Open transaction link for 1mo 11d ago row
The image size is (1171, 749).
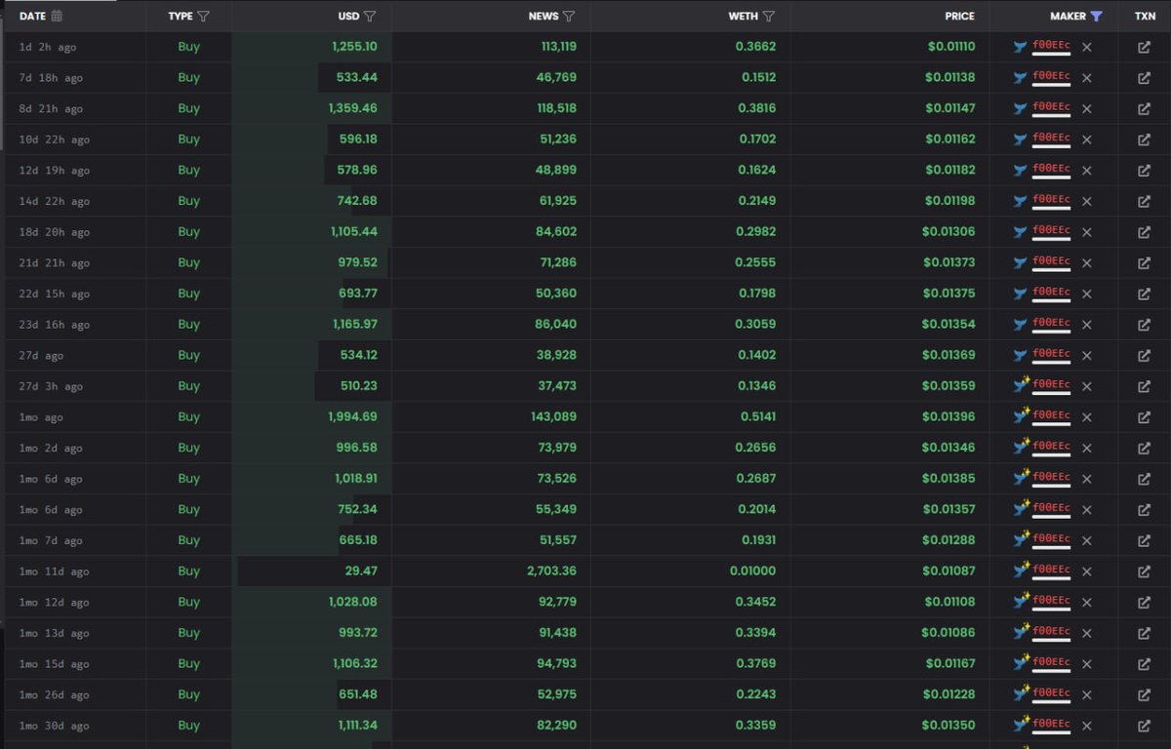[x=1144, y=572]
